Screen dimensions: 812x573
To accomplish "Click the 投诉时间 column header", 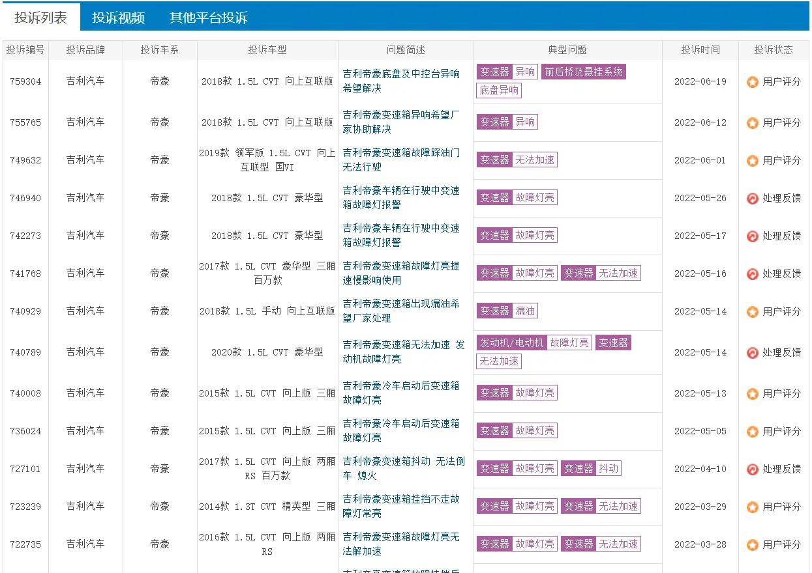I will 700,49.
